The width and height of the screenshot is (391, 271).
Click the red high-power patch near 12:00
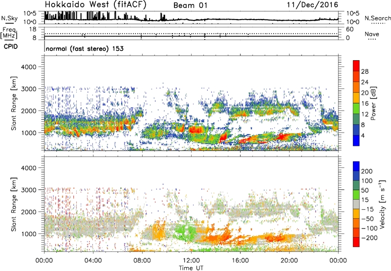pos(196,130)
